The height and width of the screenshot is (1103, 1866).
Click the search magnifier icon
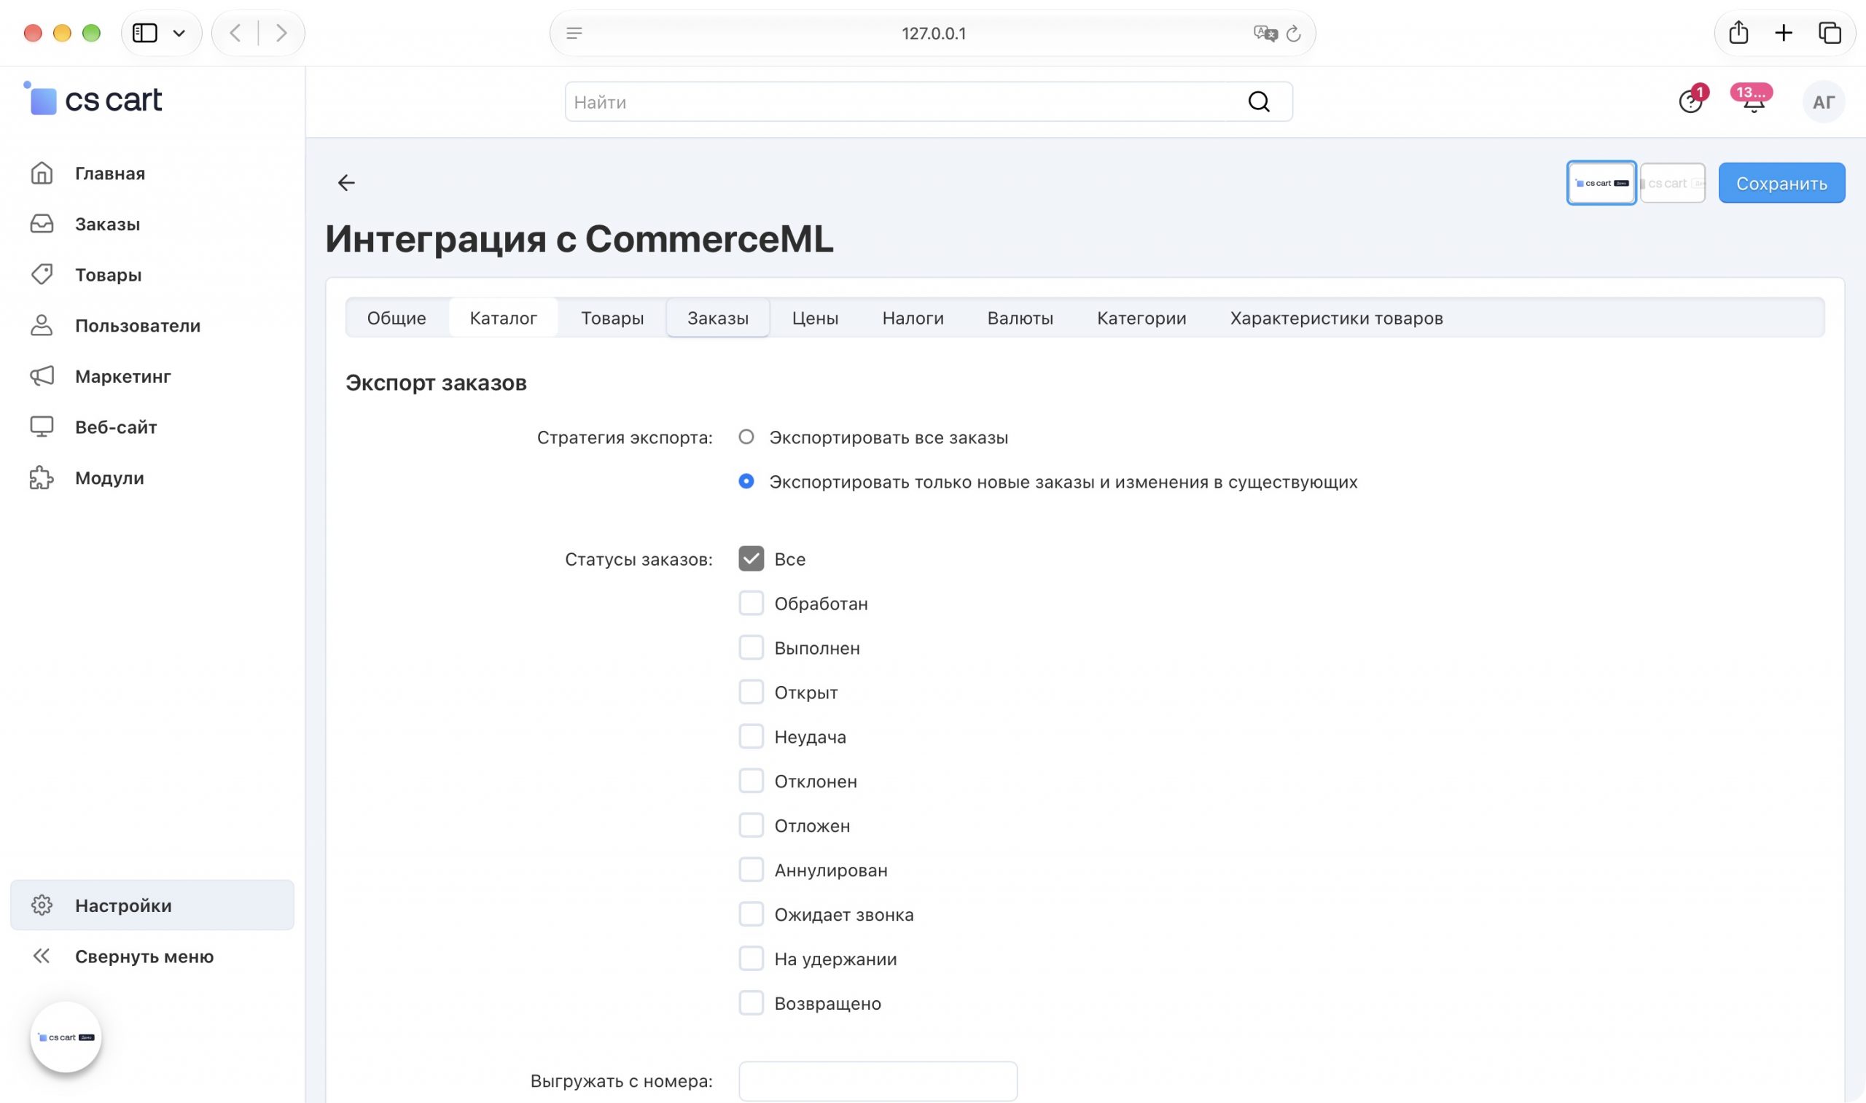click(1259, 102)
